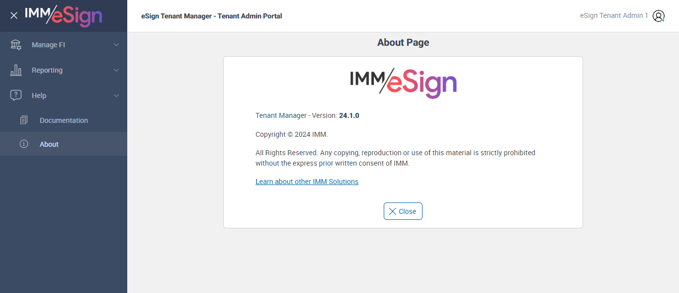Click the IMM eSign logo in sidebar
This screenshot has height=293, width=679.
[x=64, y=15]
